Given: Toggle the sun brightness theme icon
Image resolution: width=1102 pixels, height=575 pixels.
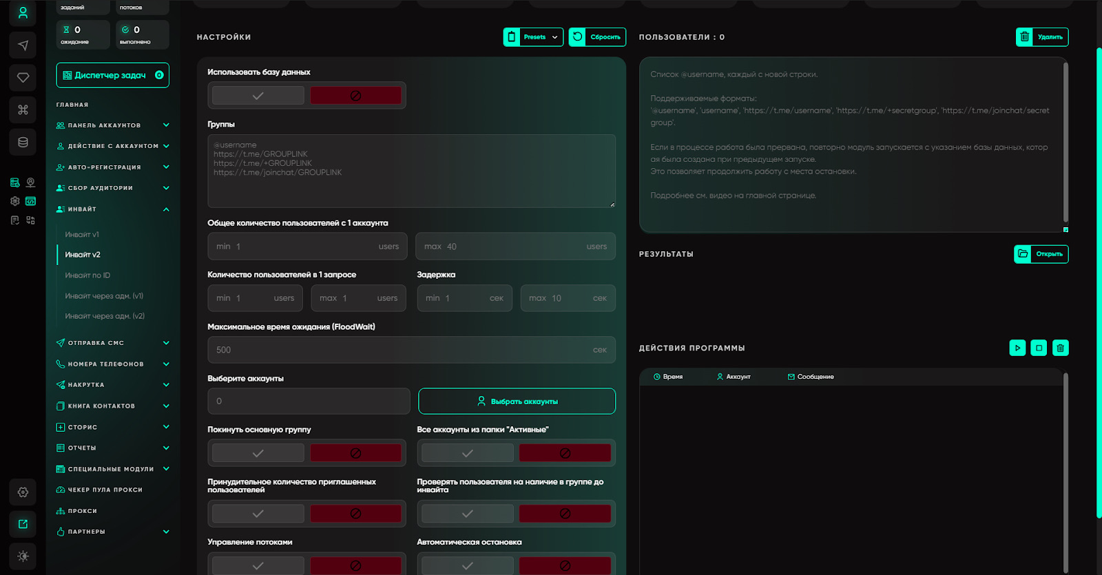Looking at the screenshot, I should tap(23, 556).
